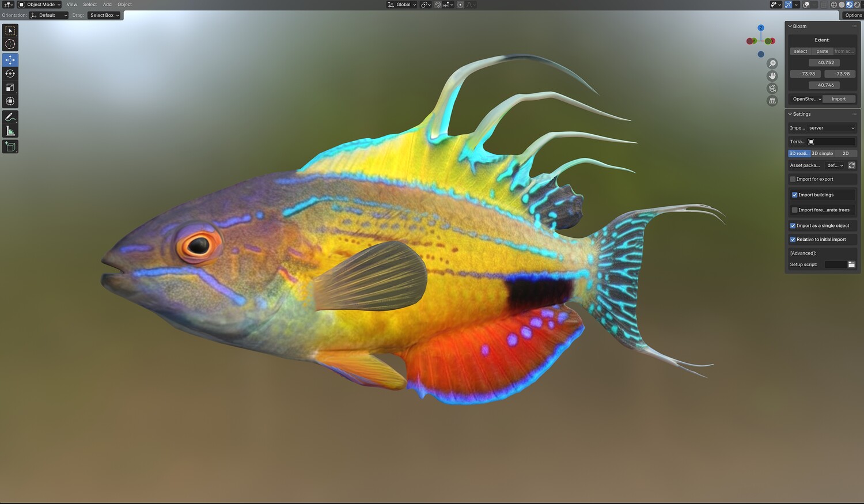Viewport: 864px width, 504px height.
Task: Refresh the asset package list
Action: [852, 165]
